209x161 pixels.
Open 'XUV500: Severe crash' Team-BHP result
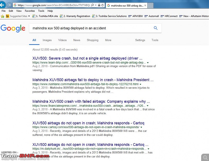tap(88, 58)
